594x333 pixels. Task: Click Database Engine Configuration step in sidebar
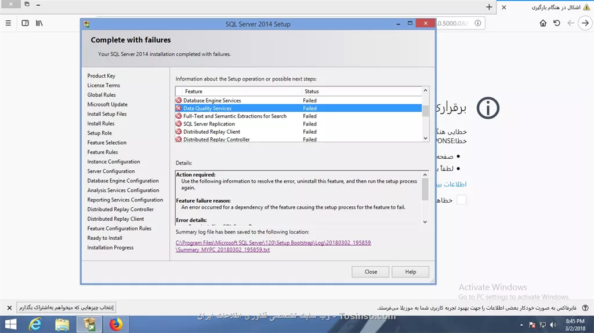click(123, 181)
